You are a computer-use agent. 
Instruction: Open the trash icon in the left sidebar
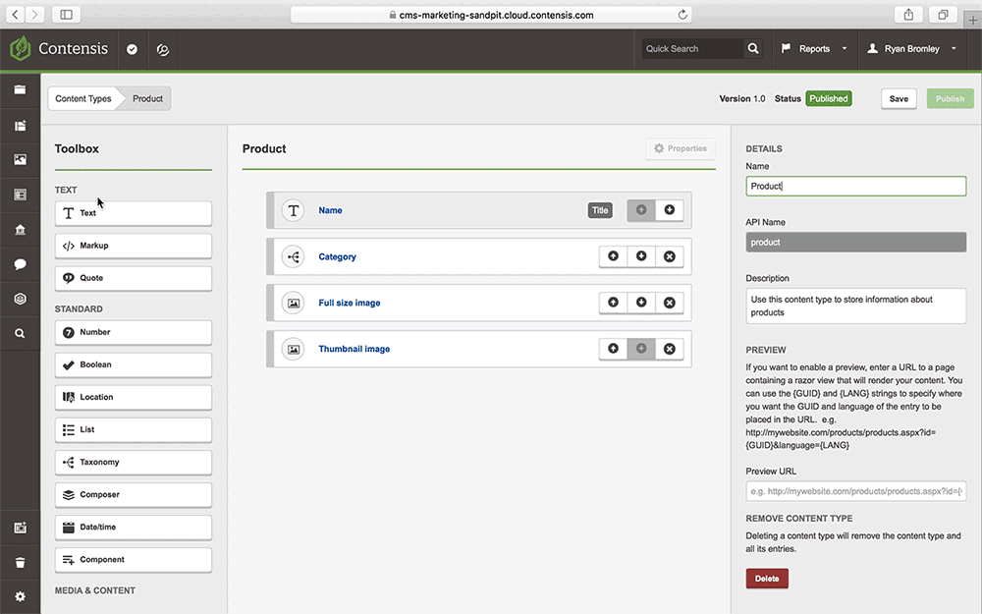coord(20,562)
